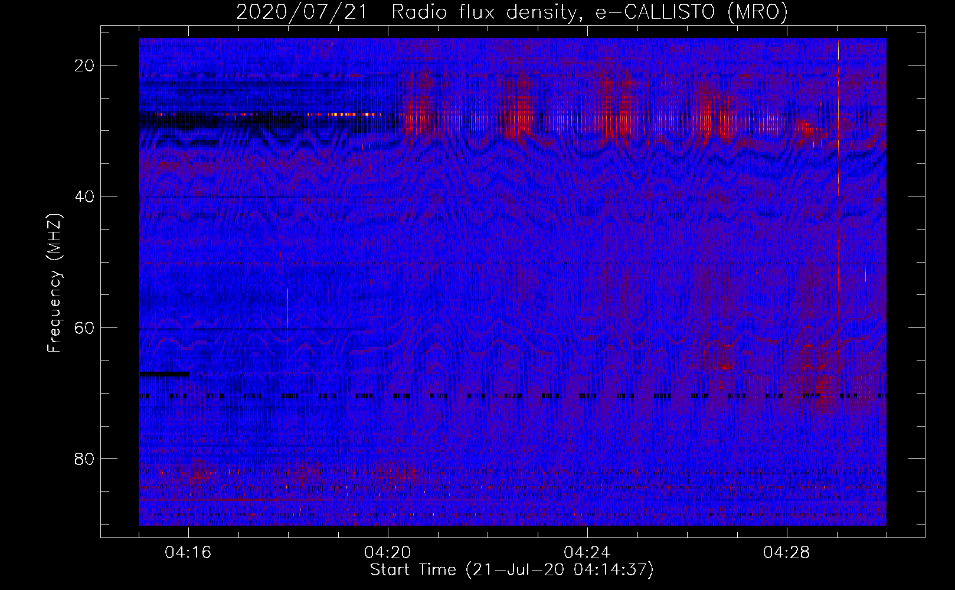Click the "Start Time (21-Jul-20 04:14:37)" axis label
This screenshot has height=590, width=955.
pos(512,570)
